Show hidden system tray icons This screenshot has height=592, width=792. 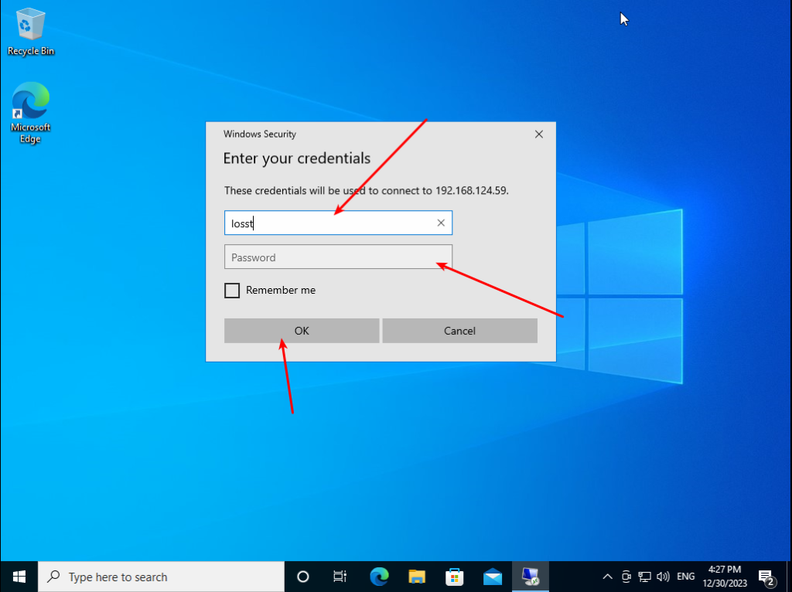tap(608, 577)
